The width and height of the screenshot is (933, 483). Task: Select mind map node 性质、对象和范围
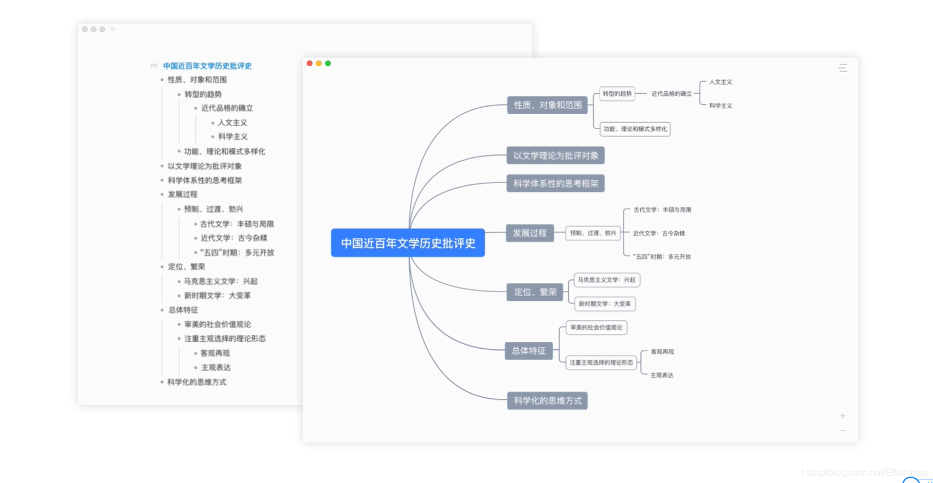(x=547, y=105)
